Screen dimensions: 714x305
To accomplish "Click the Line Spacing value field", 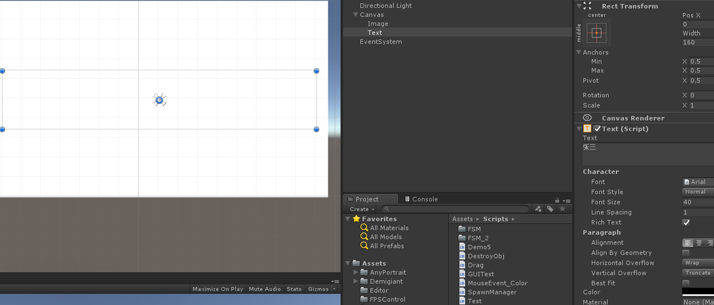I will 698,212.
